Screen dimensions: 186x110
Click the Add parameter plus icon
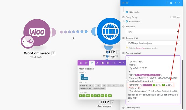(x=127, y=21)
